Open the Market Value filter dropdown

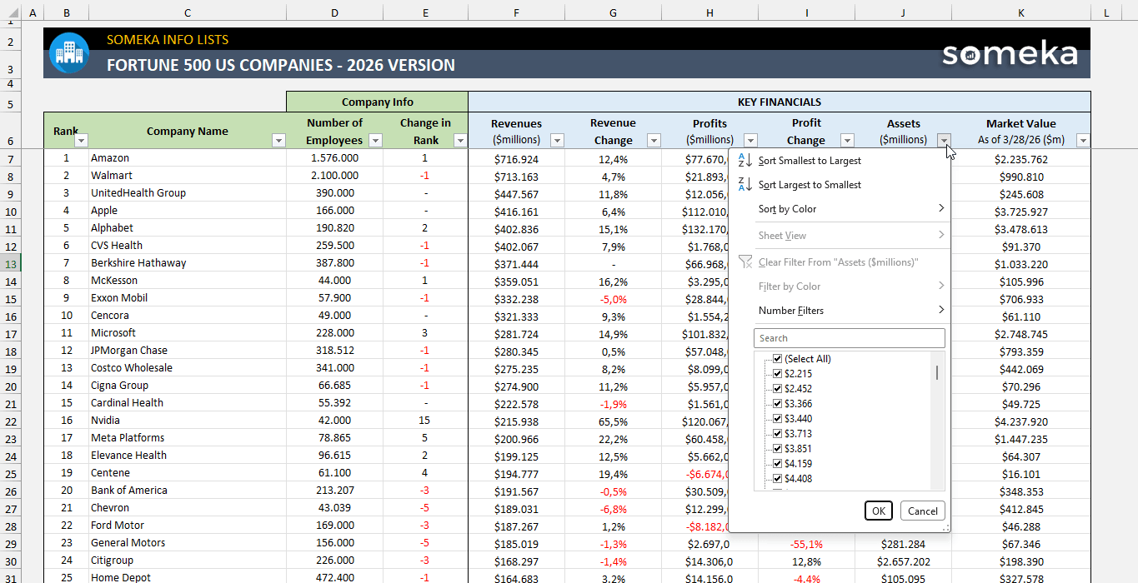(x=1083, y=141)
